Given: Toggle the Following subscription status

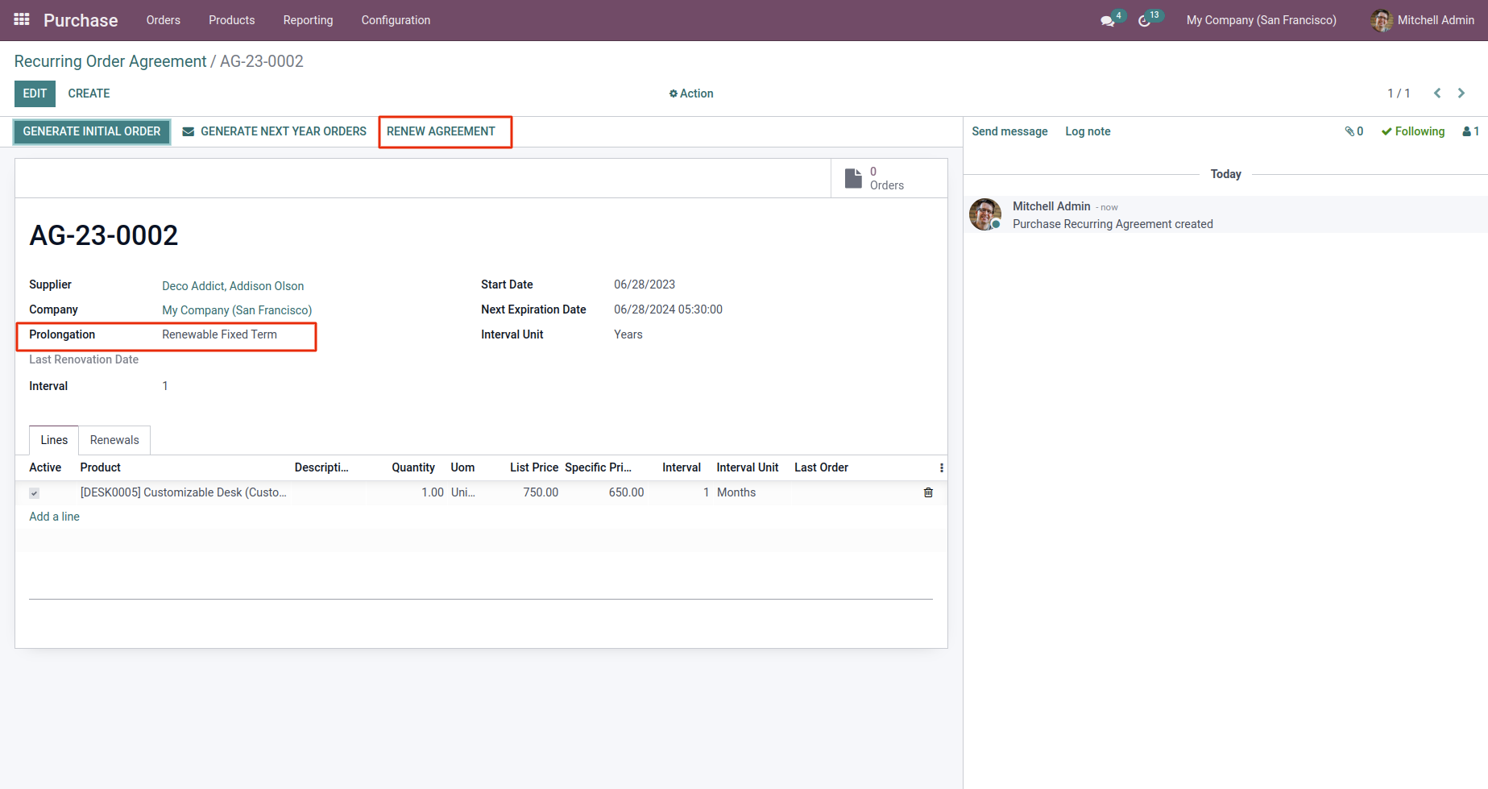Looking at the screenshot, I should pos(1413,131).
